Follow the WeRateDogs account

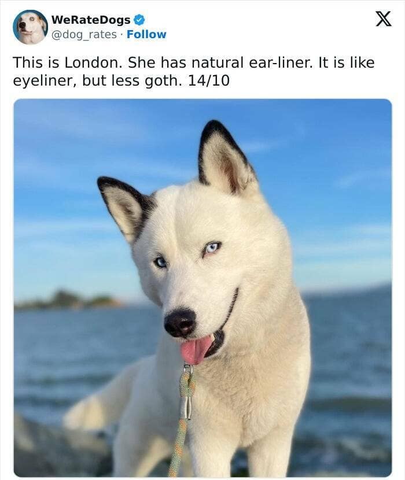click(146, 34)
